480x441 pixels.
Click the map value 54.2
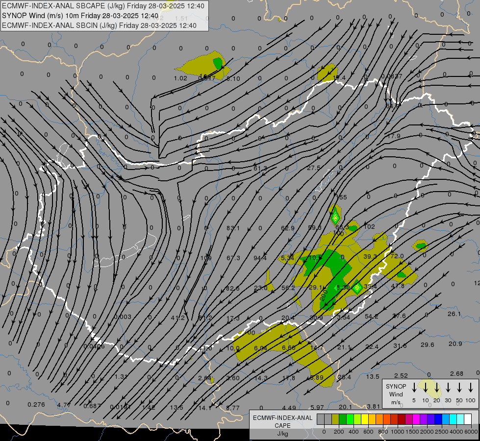pyautogui.click(x=371, y=316)
